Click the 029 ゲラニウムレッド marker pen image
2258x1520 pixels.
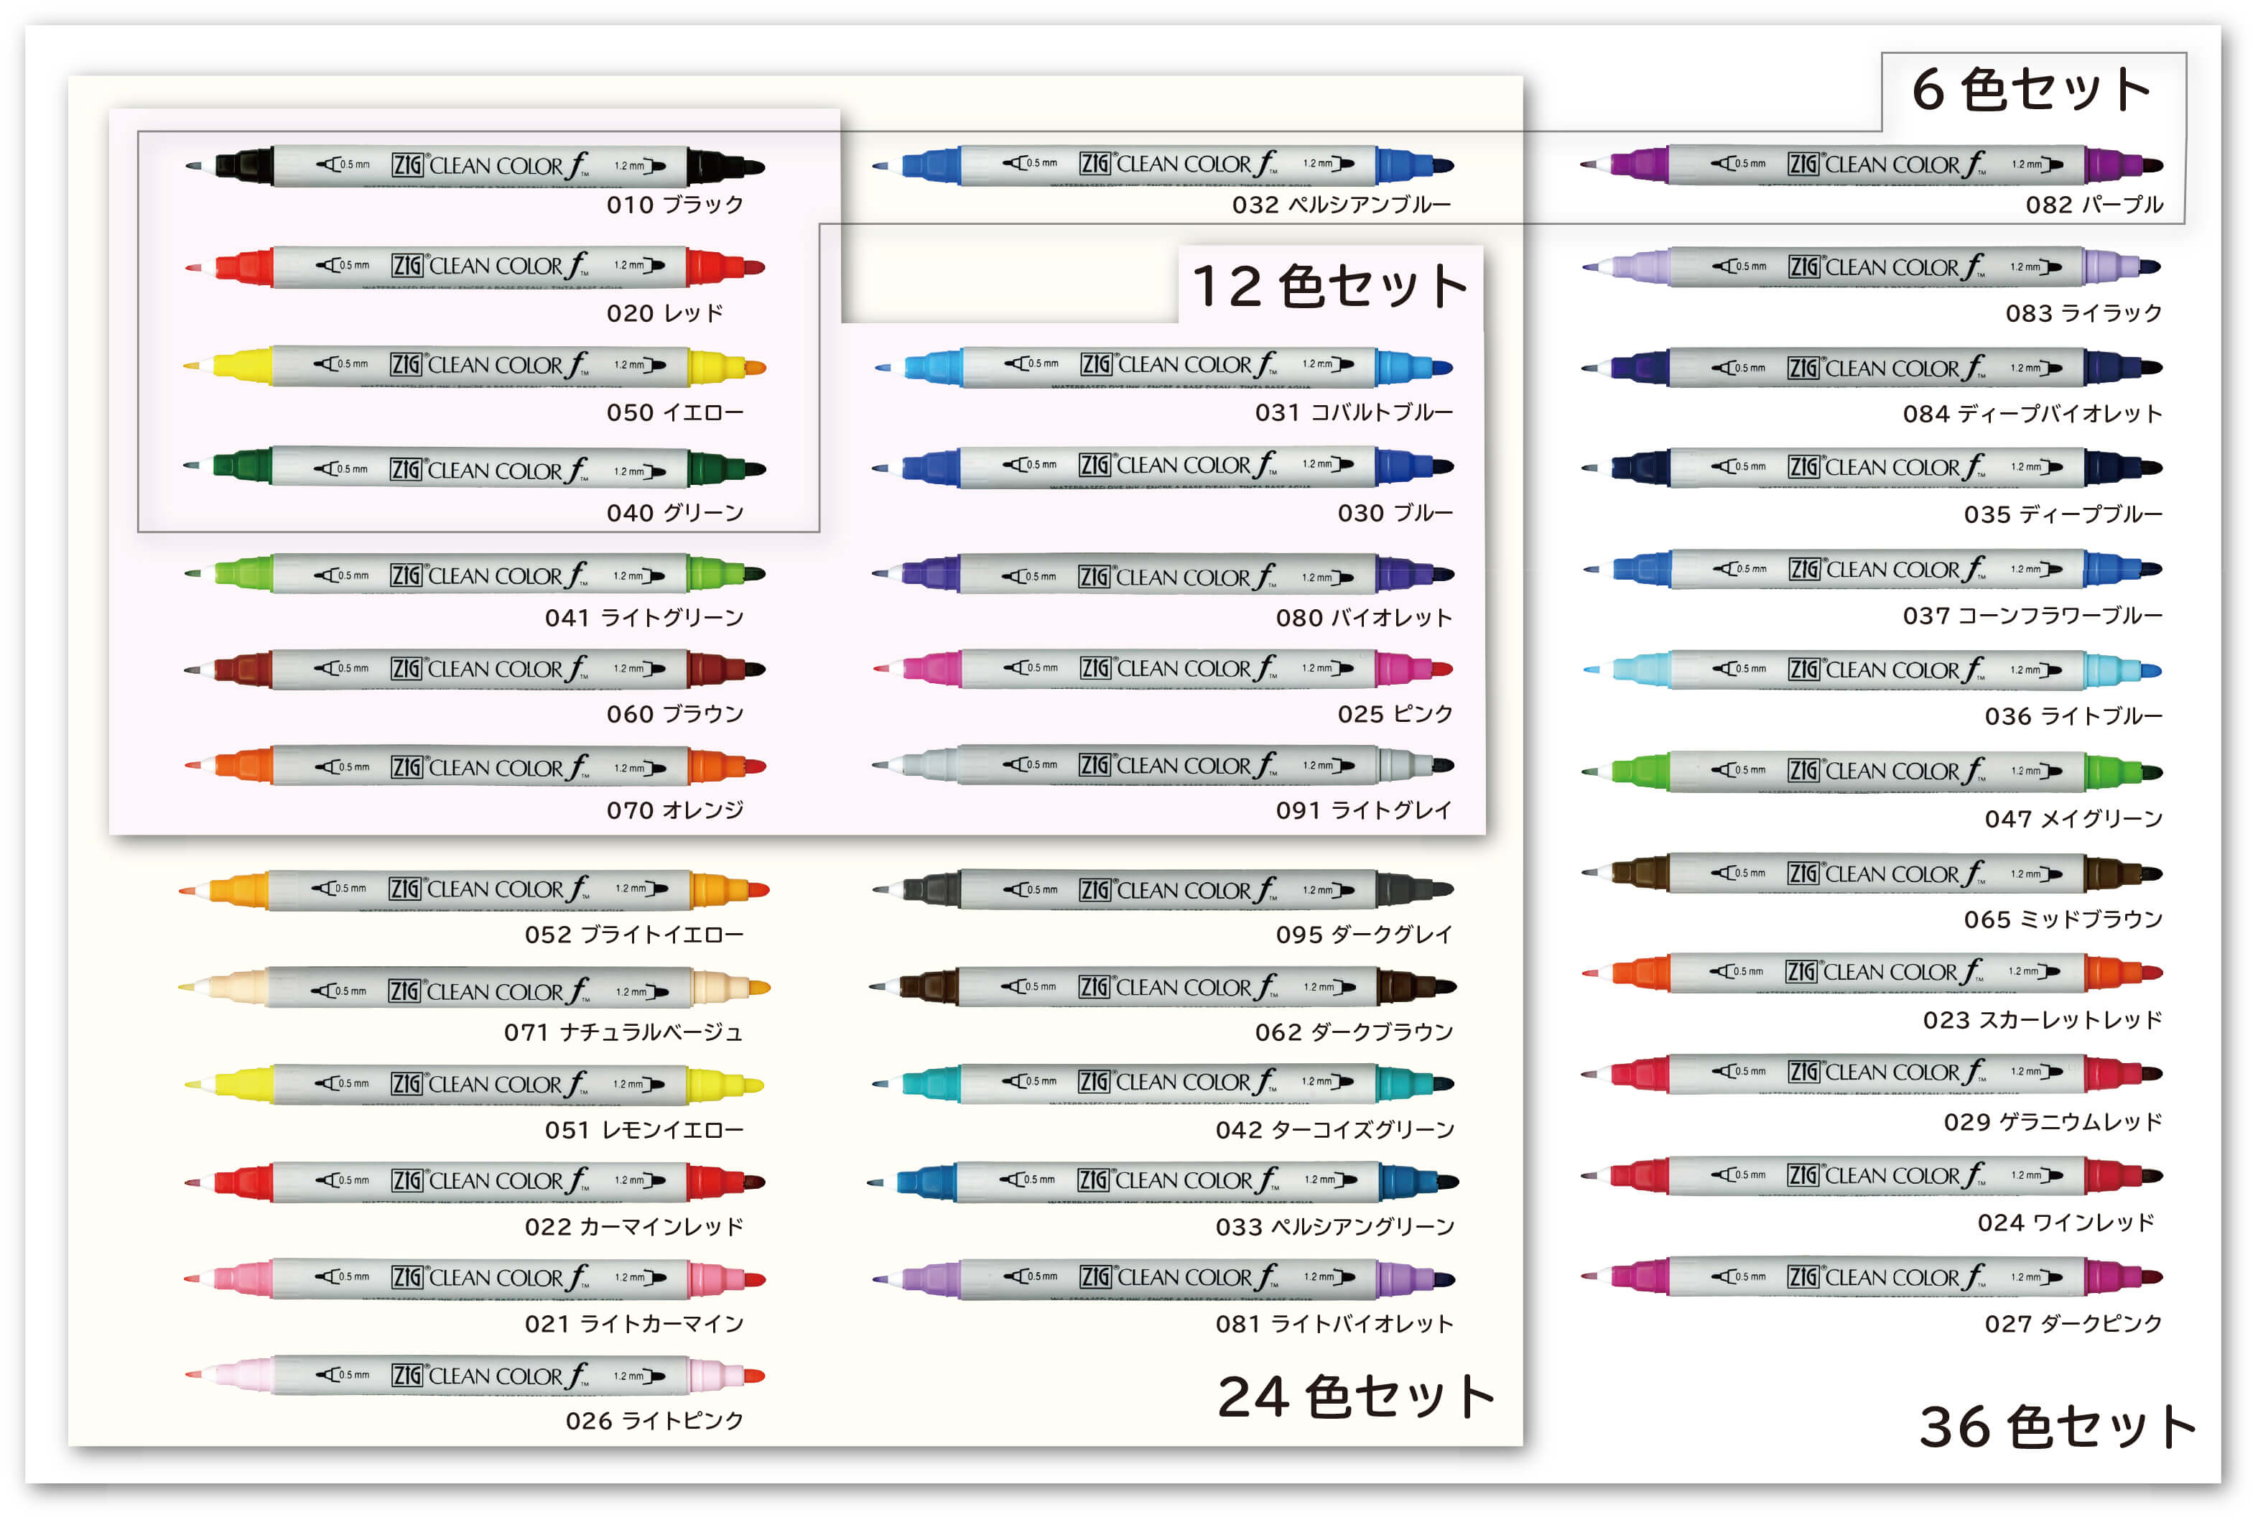(x=1872, y=1073)
